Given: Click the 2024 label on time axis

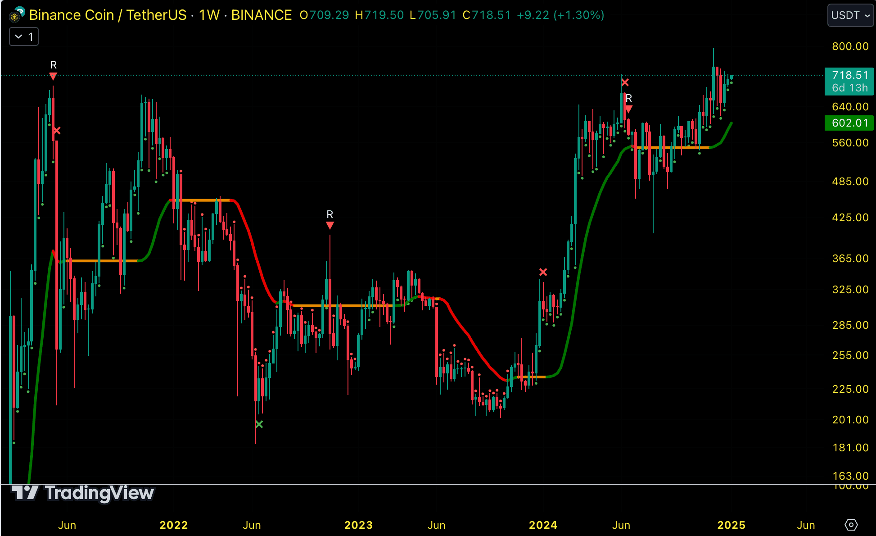Looking at the screenshot, I should tap(543, 525).
